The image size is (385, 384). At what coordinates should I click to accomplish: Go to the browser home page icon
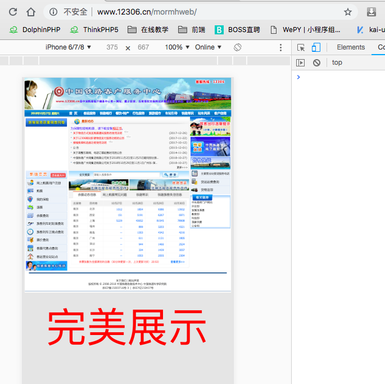tap(31, 12)
